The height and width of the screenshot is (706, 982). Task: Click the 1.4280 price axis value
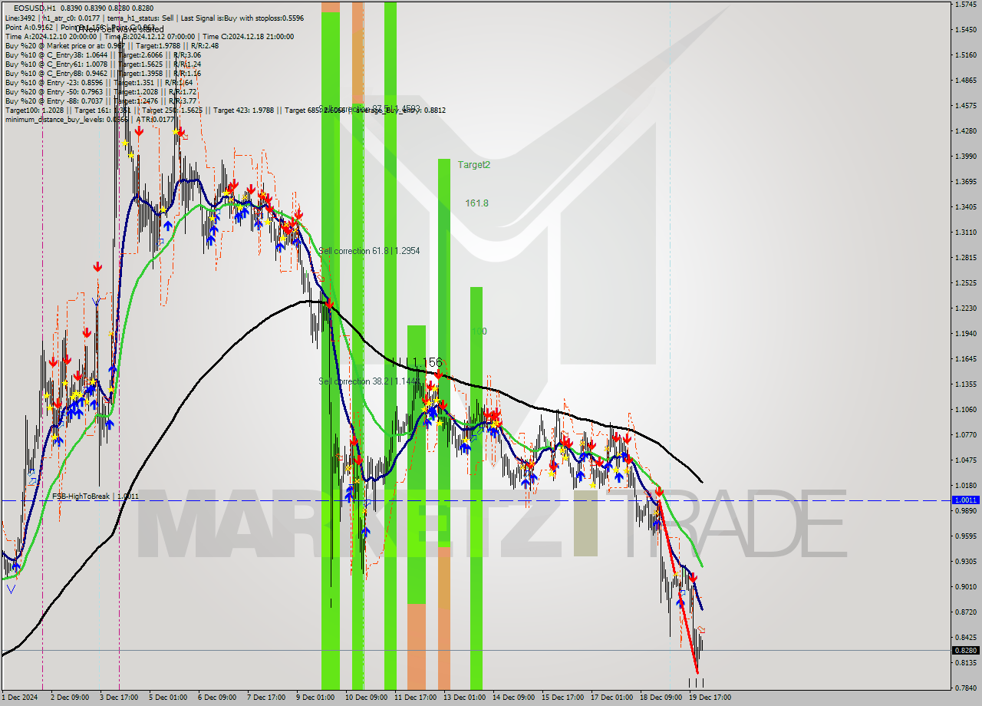point(966,130)
